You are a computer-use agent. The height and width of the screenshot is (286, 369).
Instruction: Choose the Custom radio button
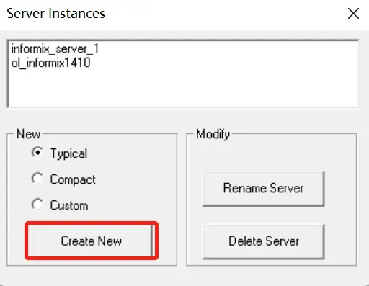[x=37, y=205]
